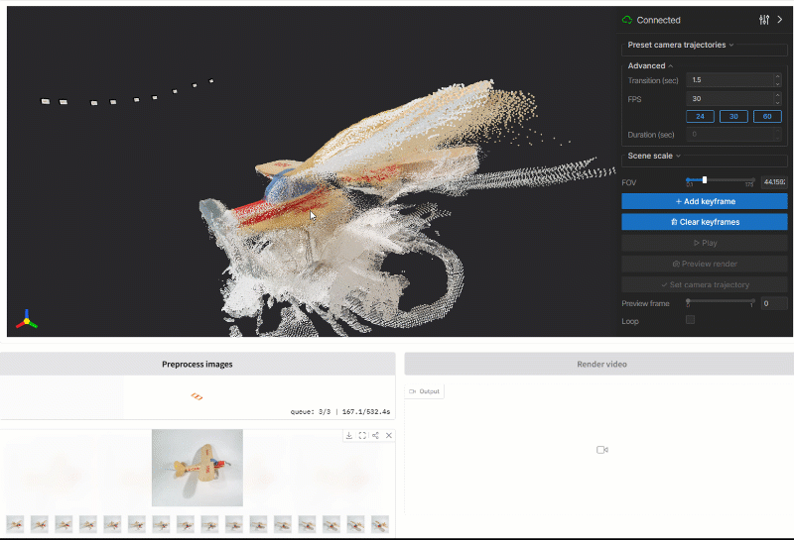Enable the Loop checkbox
Image resolution: width=794 pixels, height=540 pixels.
[x=690, y=320]
